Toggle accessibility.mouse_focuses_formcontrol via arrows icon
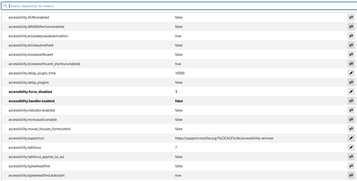 [351, 129]
